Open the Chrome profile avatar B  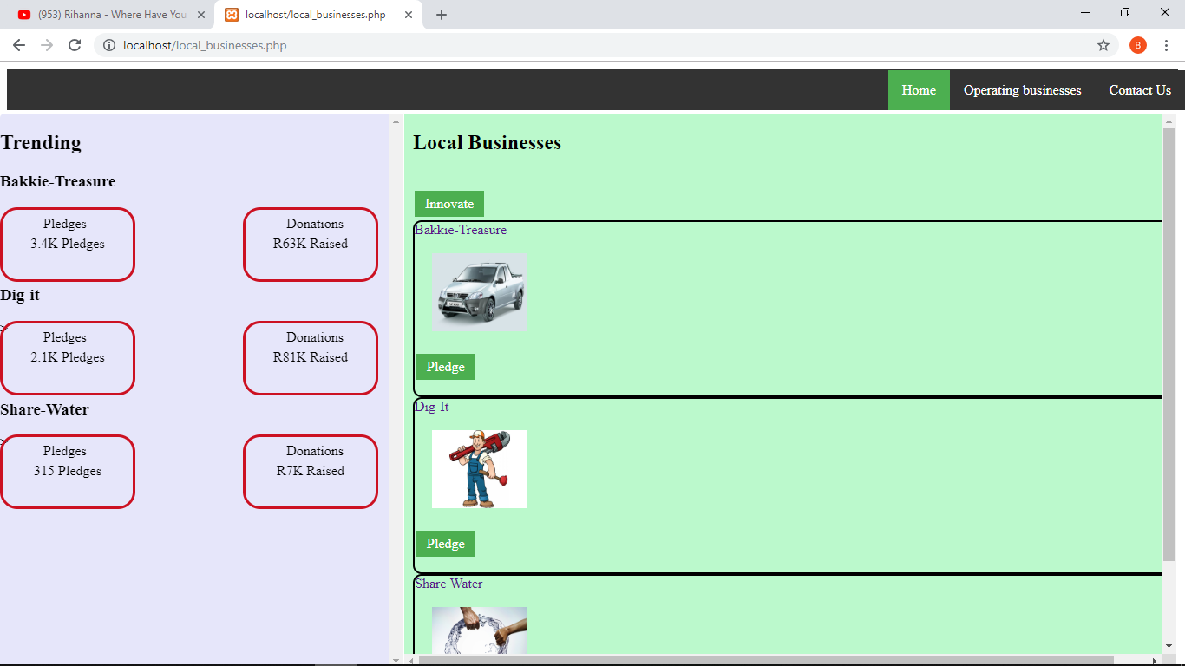(x=1138, y=45)
